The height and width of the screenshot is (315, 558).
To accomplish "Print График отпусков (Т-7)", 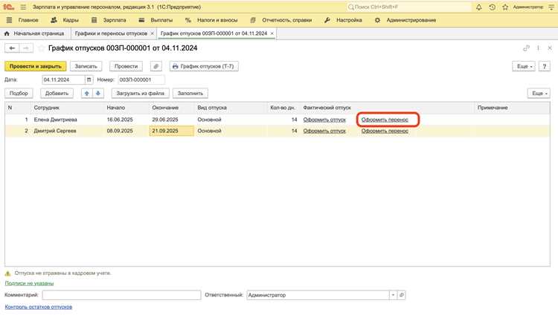I will pos(204,66).
